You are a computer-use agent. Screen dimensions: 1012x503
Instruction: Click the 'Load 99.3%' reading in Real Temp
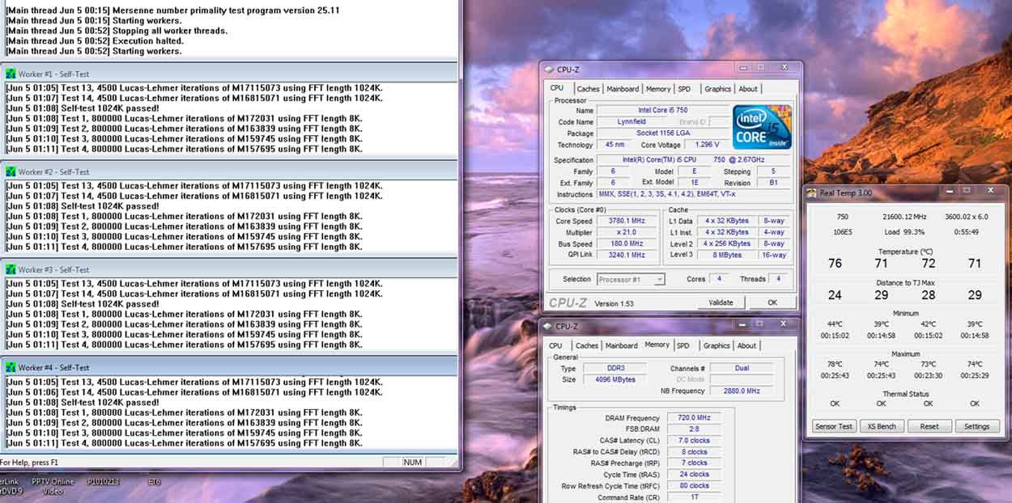(904, 231)
